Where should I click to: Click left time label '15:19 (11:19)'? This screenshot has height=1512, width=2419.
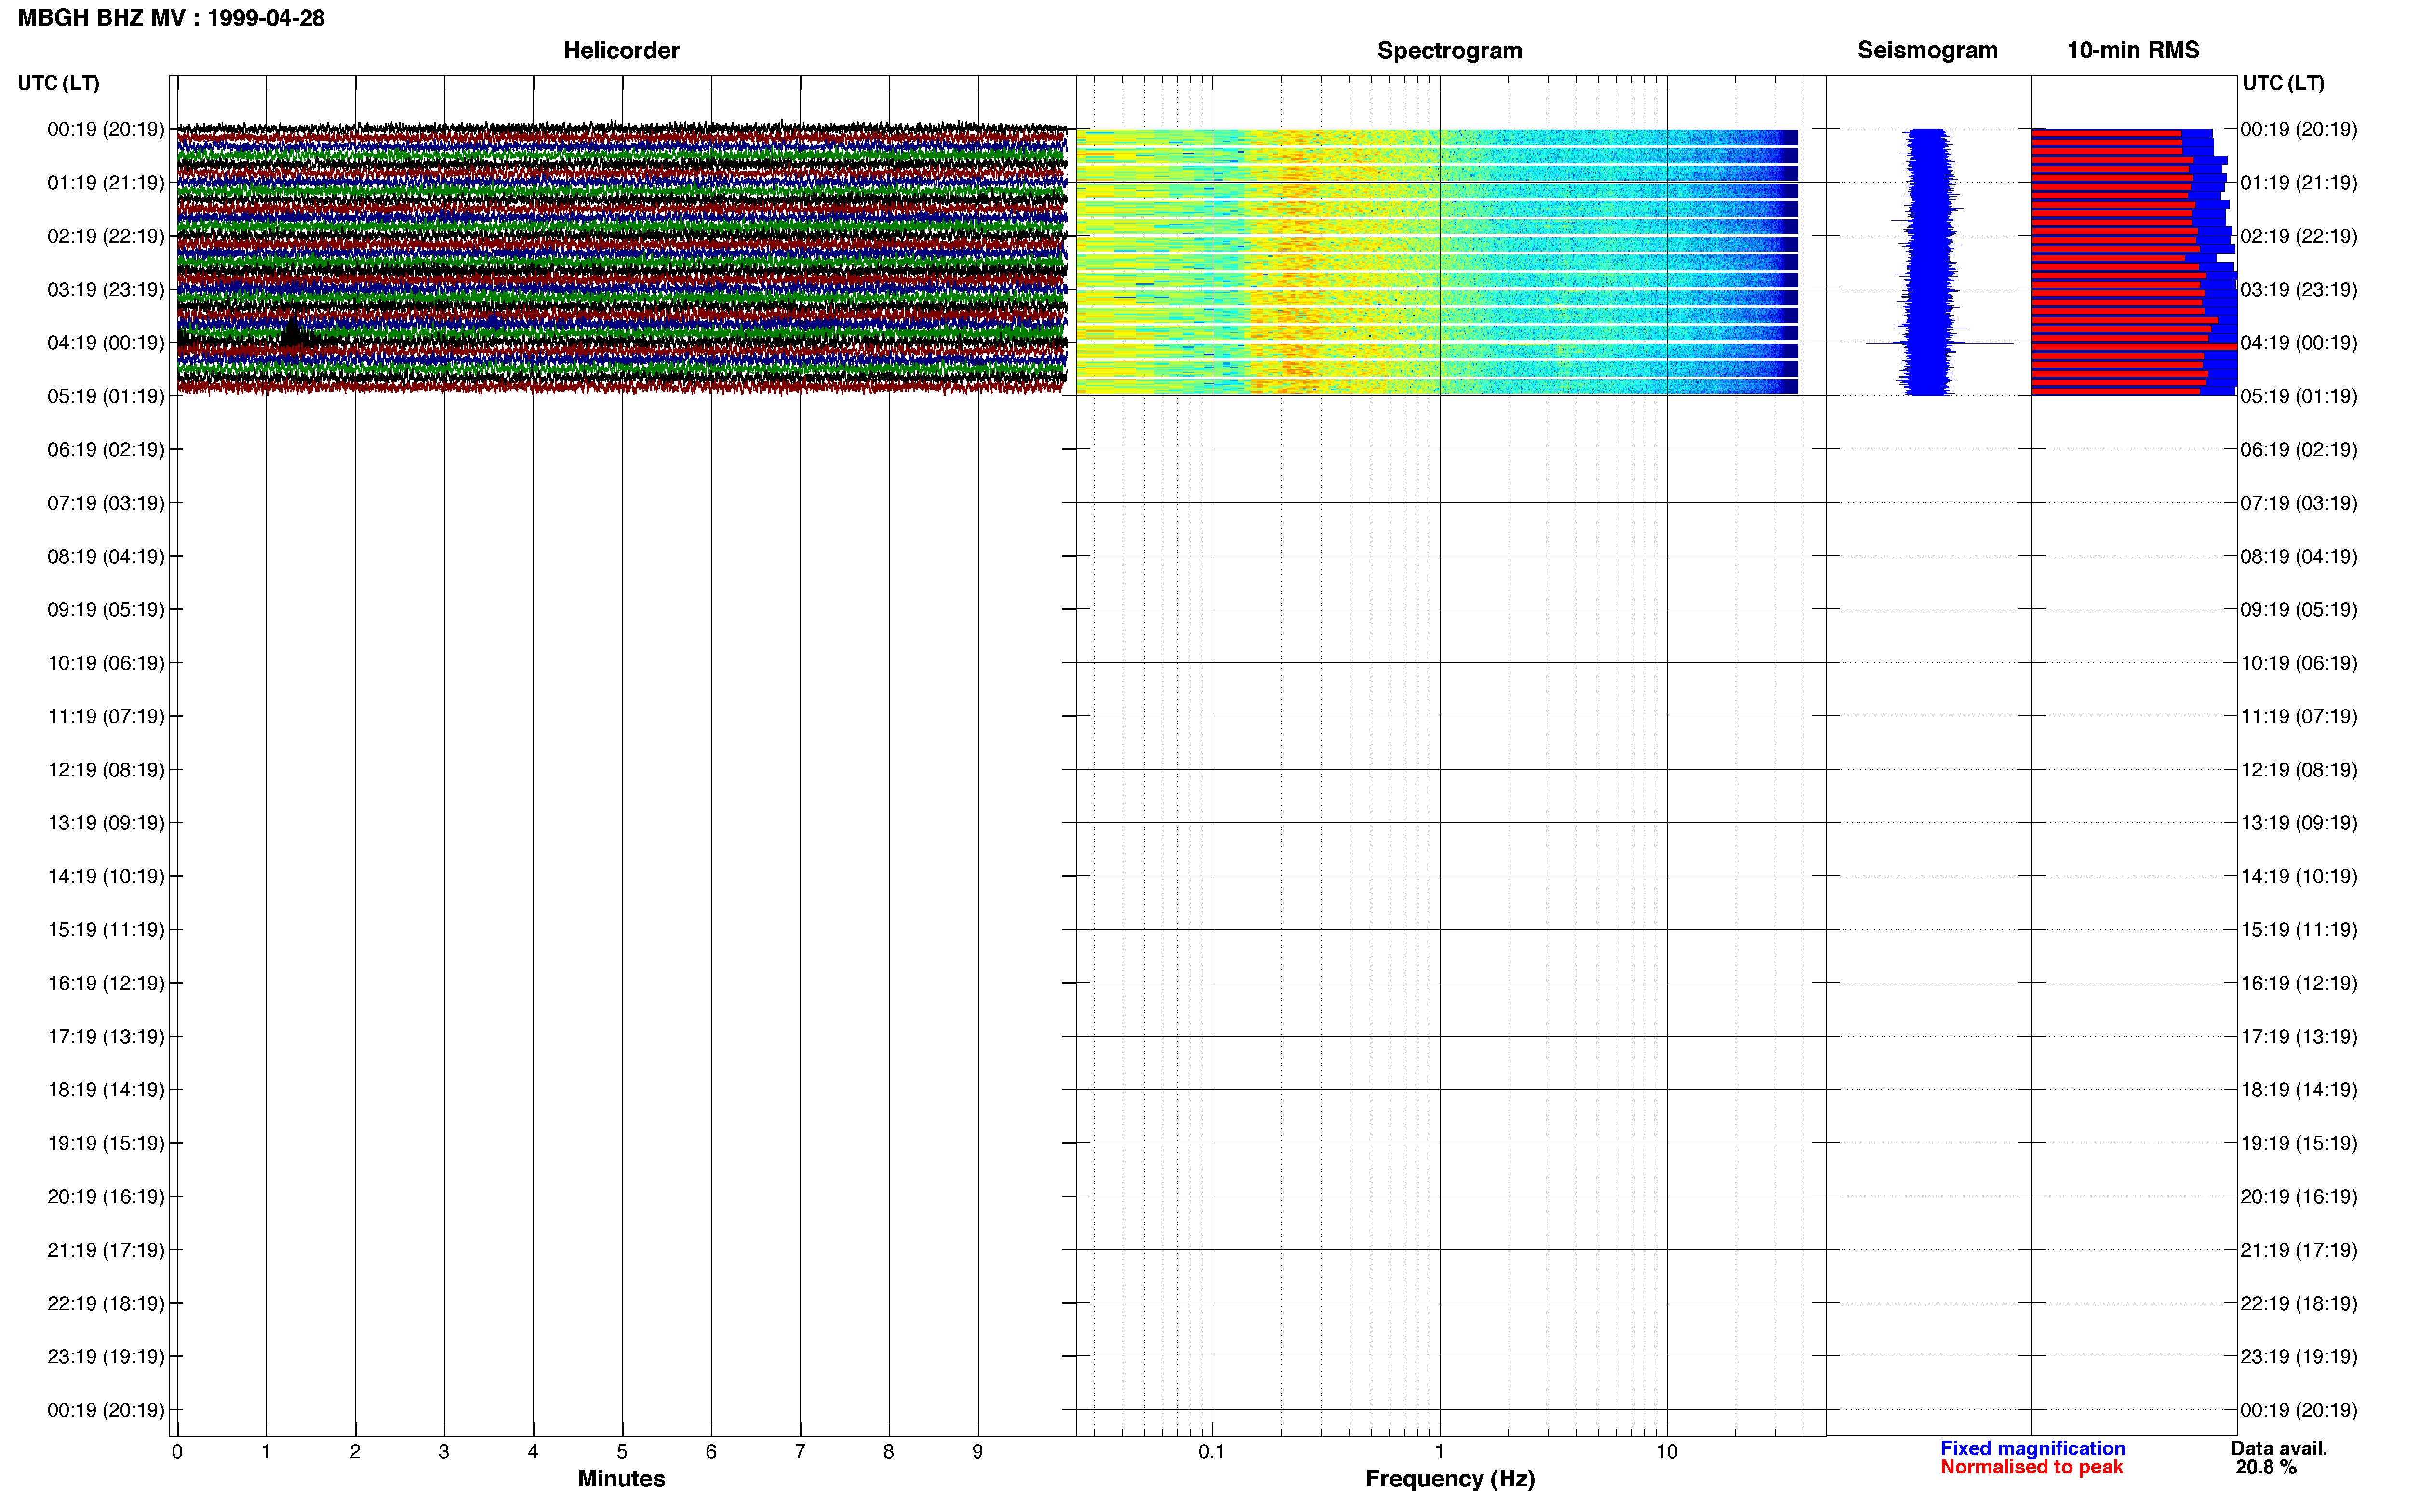106,930
